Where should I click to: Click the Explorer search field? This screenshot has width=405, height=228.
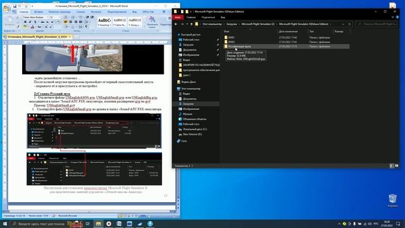tap(377, 24)
